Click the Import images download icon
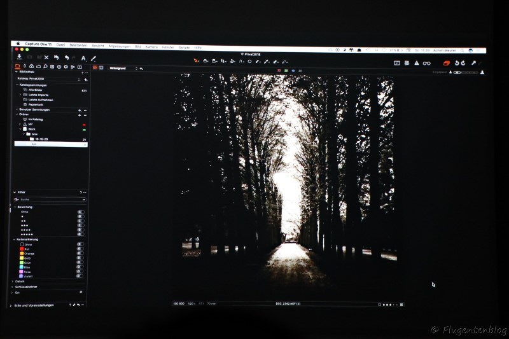Image resolution: width=509 pixels, height=339 pixels. (x=19, y=57)
